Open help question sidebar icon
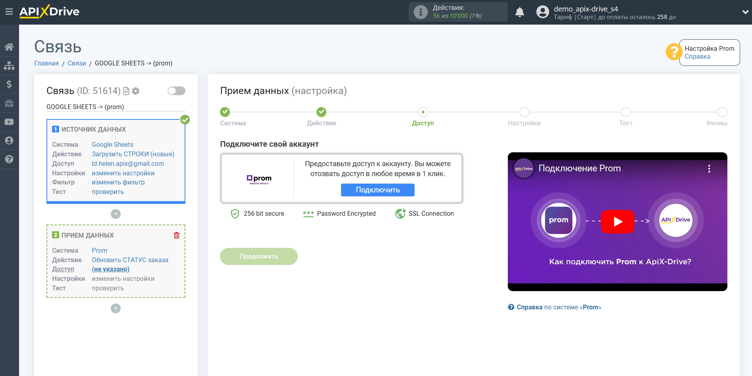Screen dimensions: 752x376 click(x=9, y=159)
